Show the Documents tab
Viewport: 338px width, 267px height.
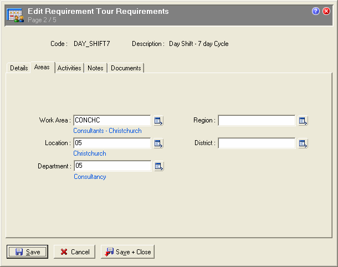pyautogui.click(x=126, y=68)
